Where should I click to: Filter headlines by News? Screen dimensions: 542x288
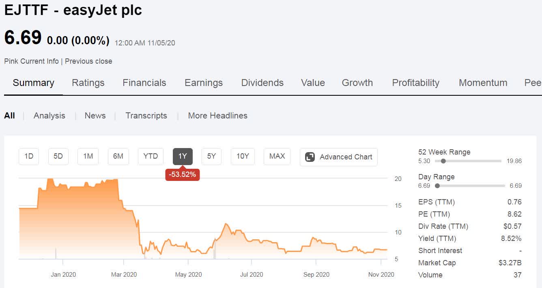95,116
